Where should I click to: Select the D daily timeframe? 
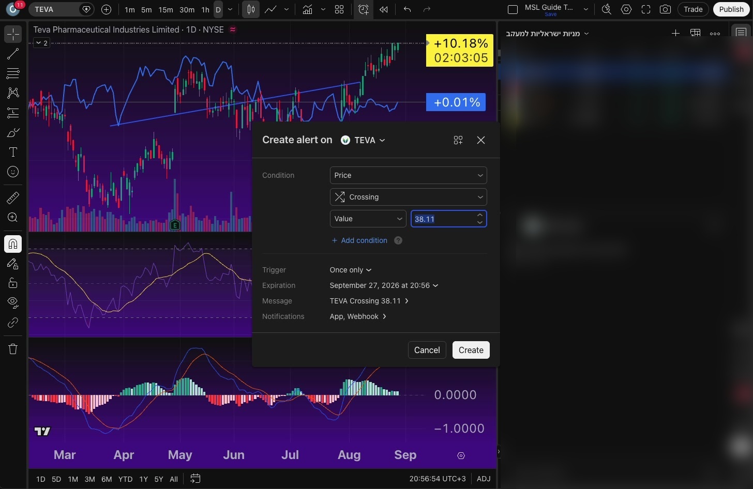click(218, 9)
